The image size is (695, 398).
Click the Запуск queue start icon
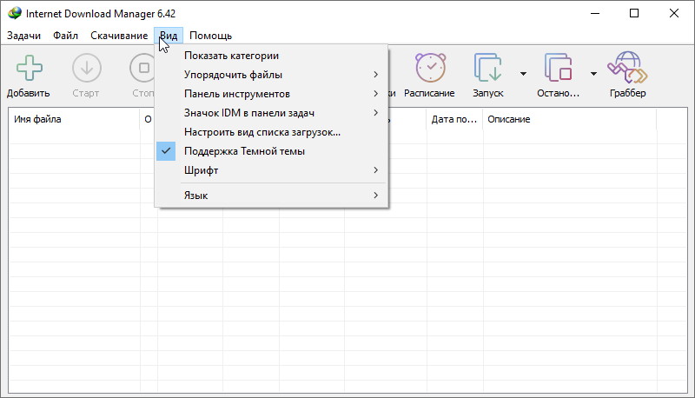click(487, 68)
